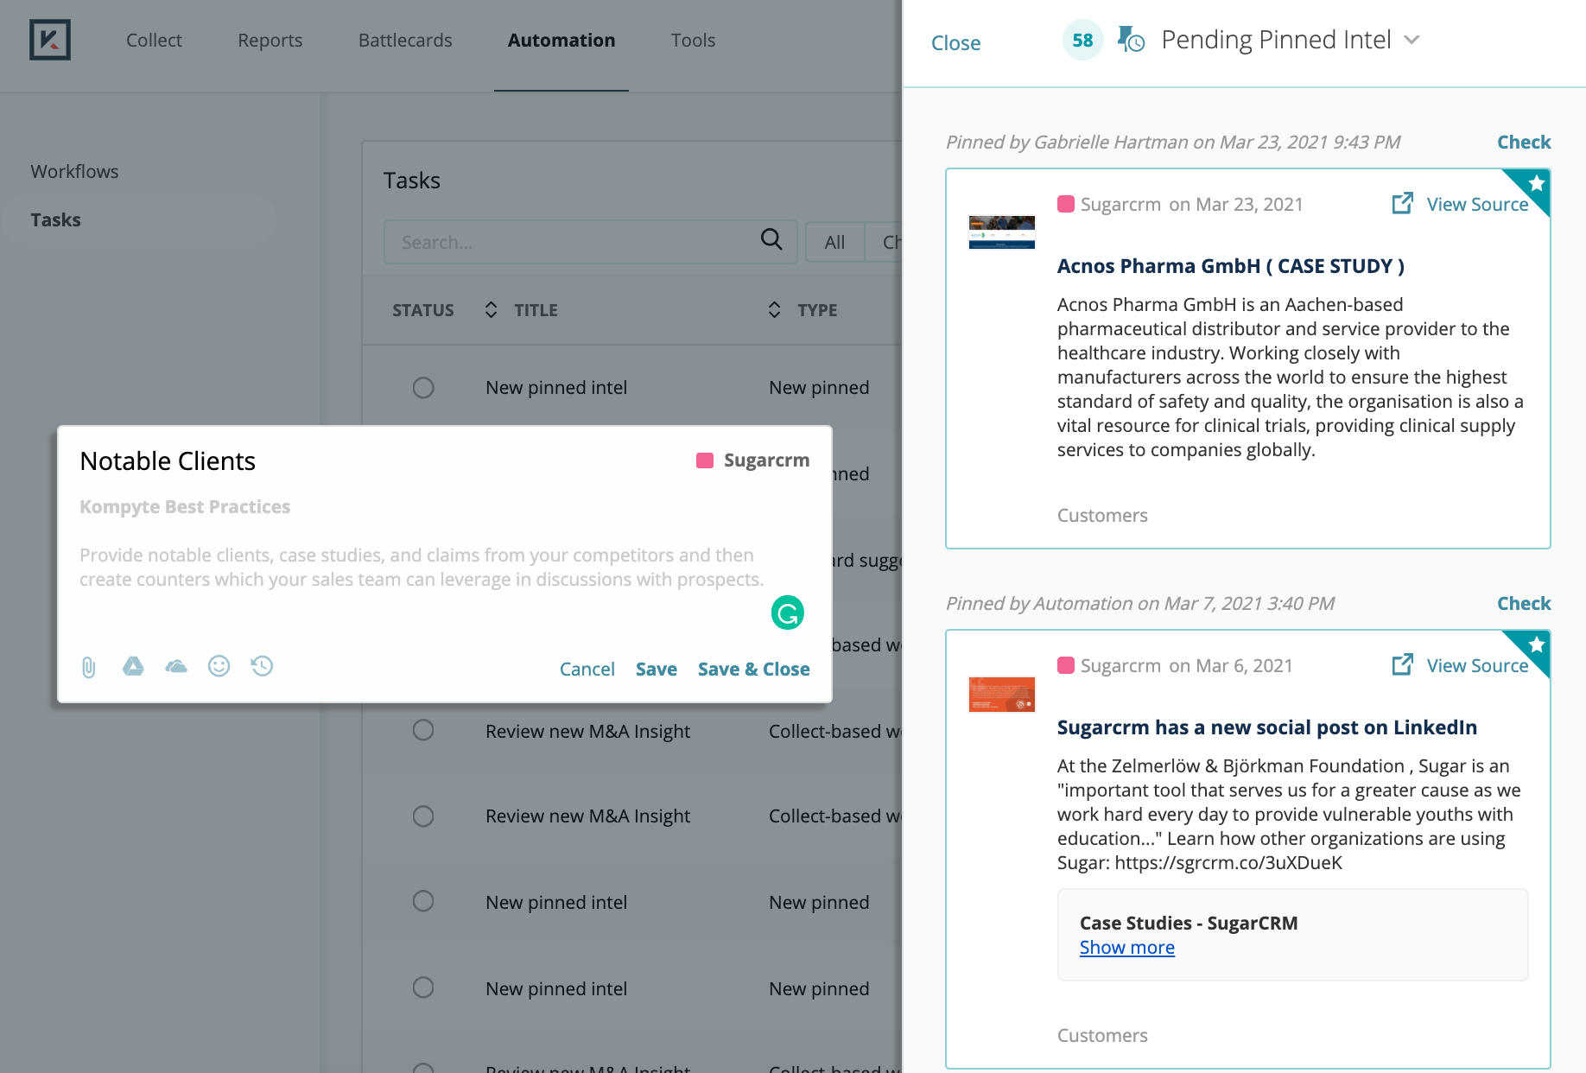The width and height of the screenshot is (1586, 1073).
Task: Click Check for Gabrielle Hartman's pinned intel
Action: point(1524,142)
